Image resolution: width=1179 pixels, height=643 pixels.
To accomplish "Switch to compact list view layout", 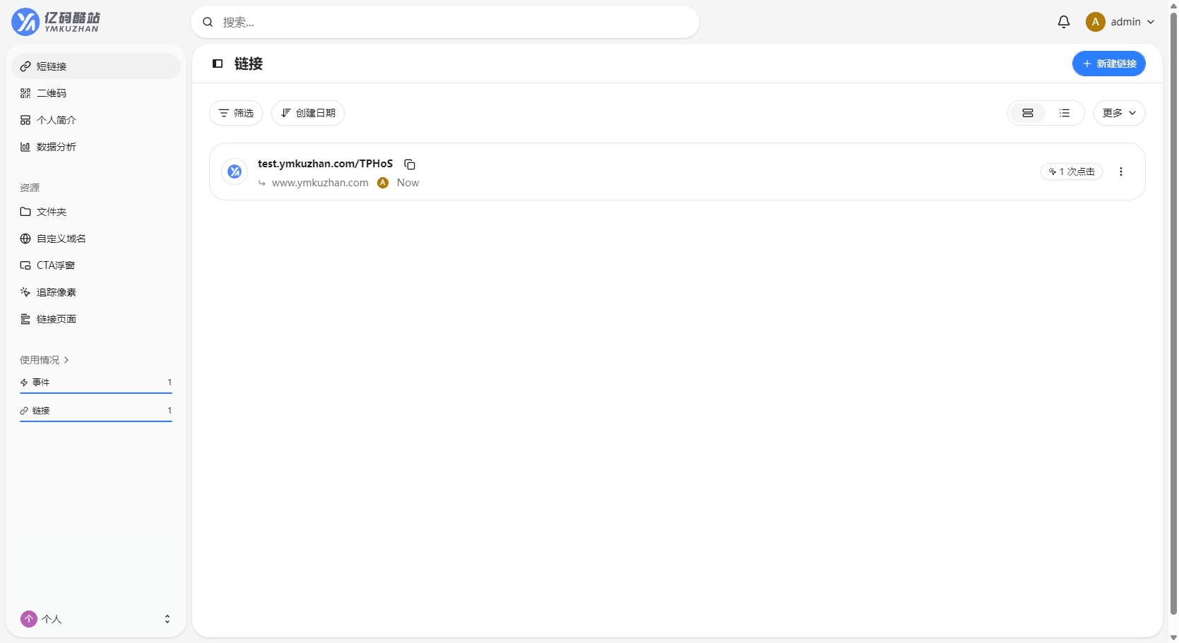I will pos(1065,113).
